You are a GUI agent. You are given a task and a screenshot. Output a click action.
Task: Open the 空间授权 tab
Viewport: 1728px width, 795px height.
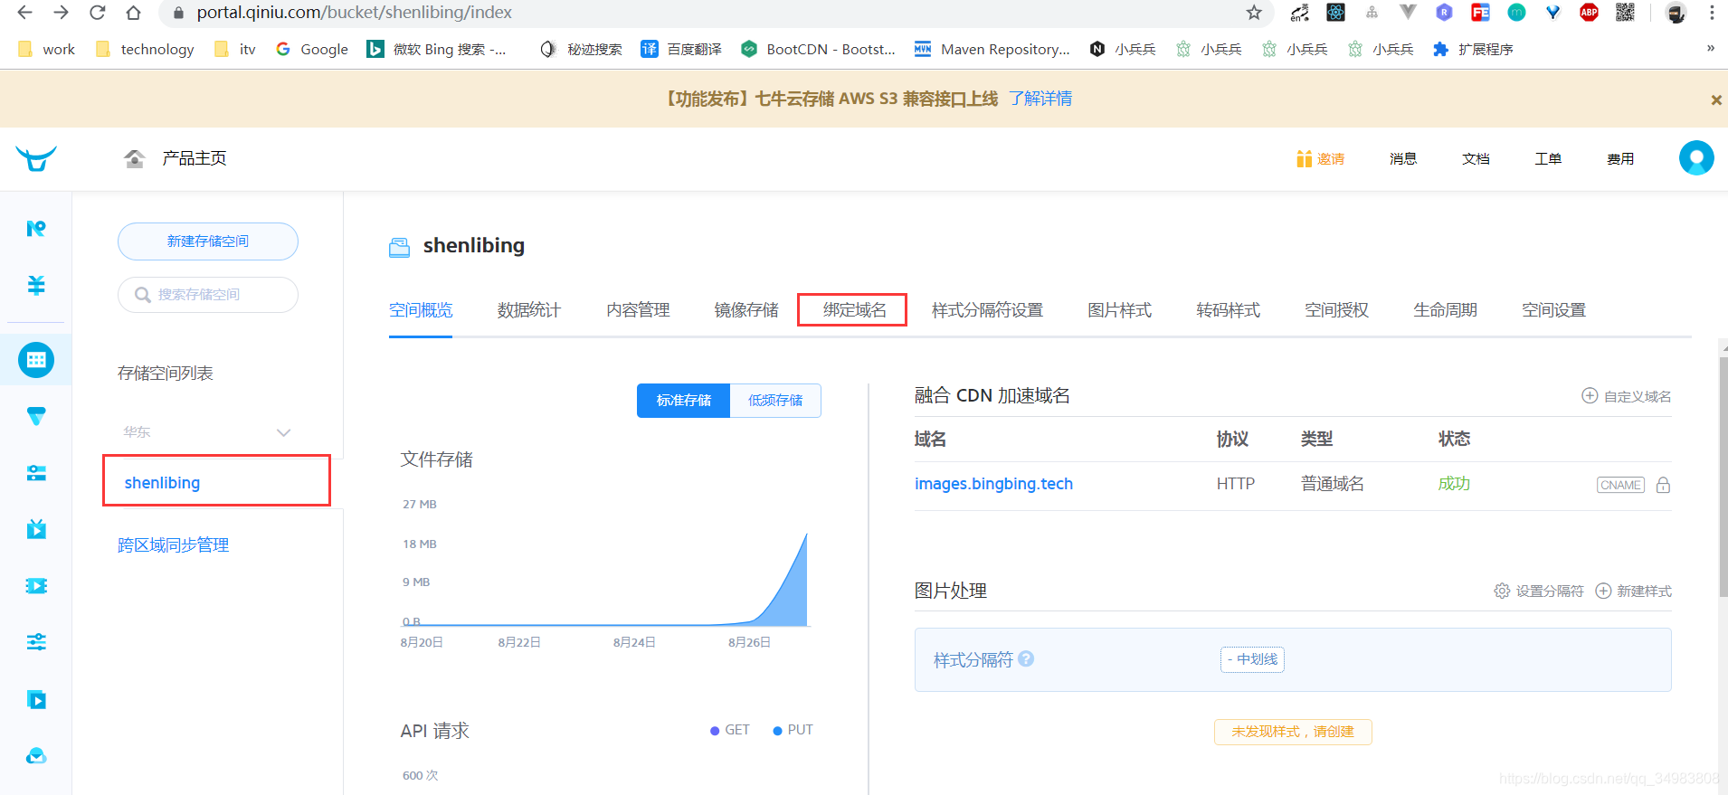pos(1336,310)
